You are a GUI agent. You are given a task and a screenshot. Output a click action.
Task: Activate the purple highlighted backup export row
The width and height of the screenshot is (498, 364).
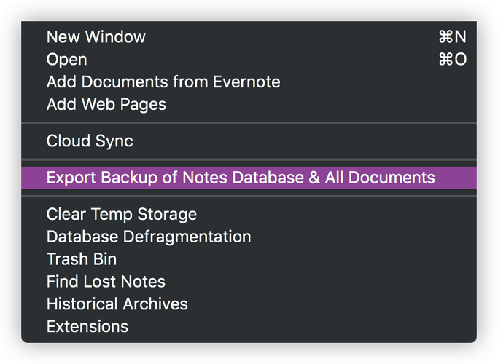pyautogui.click(x=249, y=178)
